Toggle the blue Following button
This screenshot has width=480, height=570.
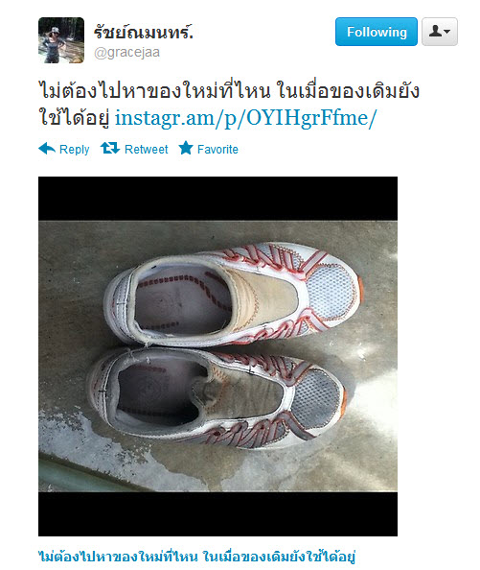[377, 32]
